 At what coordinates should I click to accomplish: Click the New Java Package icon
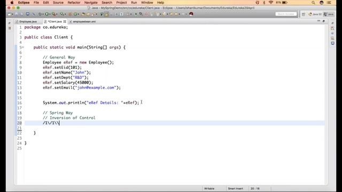click(x=70, y=14)
